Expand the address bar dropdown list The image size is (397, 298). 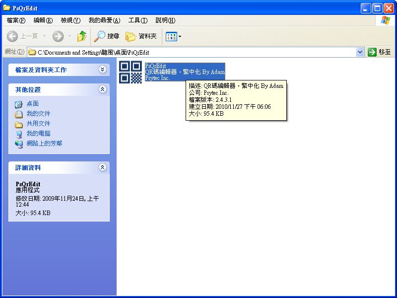pos(360,52)
